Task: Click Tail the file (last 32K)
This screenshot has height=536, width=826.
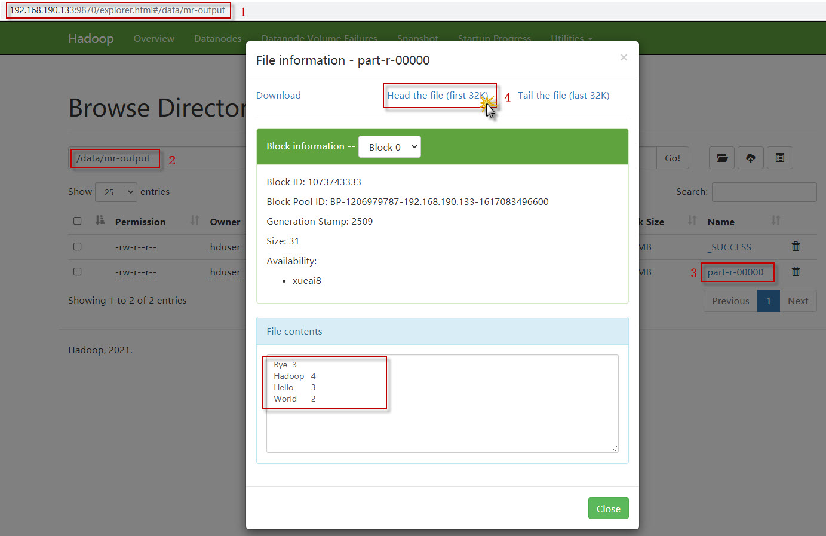Action: pos(563,96)
